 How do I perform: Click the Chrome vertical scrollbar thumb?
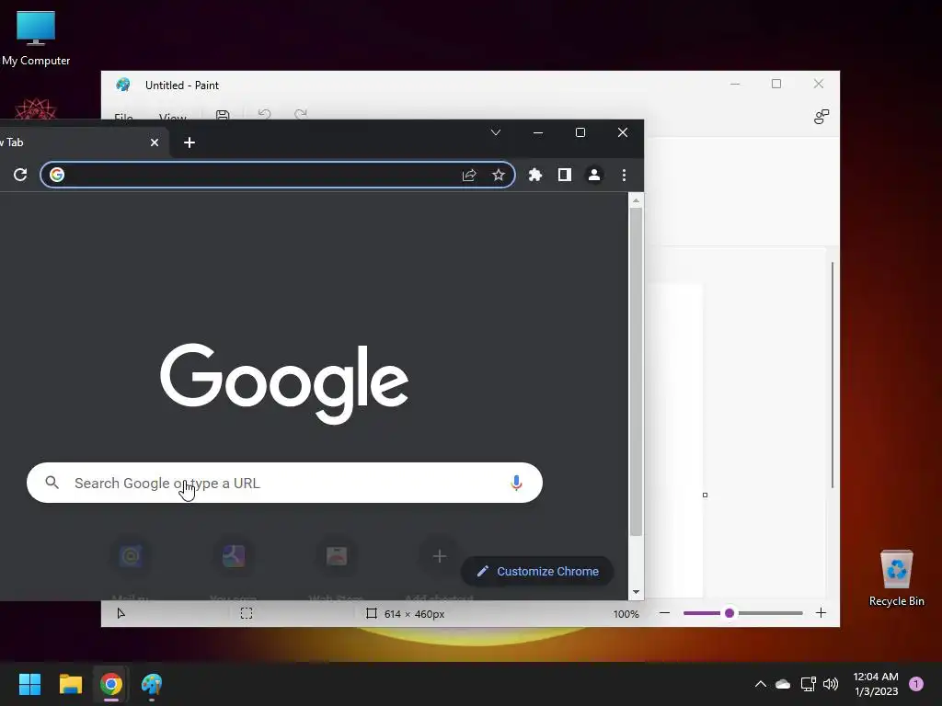tap(637, 372)
